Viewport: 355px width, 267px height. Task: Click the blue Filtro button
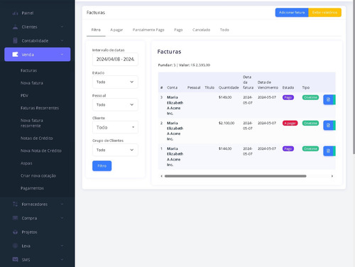[x=102, y=166]
